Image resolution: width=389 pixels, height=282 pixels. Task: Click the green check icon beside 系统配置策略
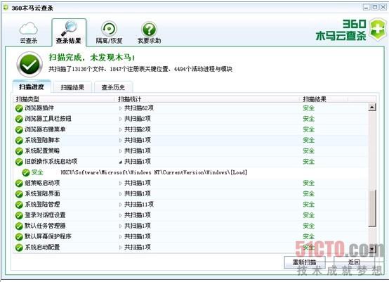[19, 151]
